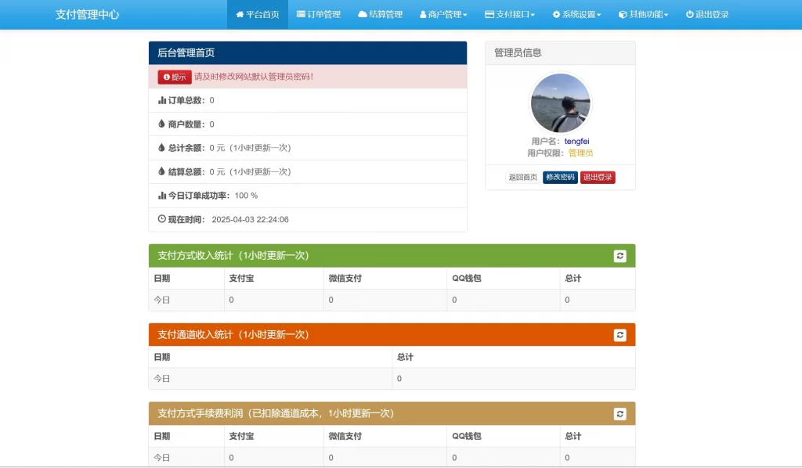
Task: Refresh the 支付方式手续费利润 panel
Action: (620, 413)
